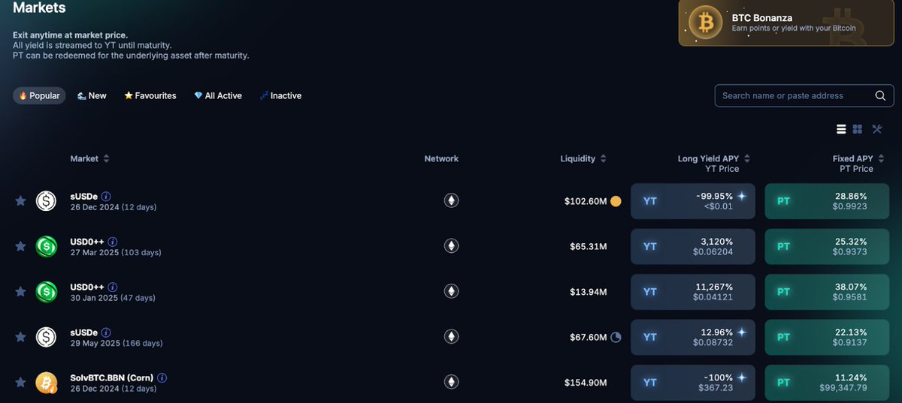Open info for sUSDe 26 Dec 2024
Image resolution: width=902 pixels, height=403 pixels.
point(106,197)
